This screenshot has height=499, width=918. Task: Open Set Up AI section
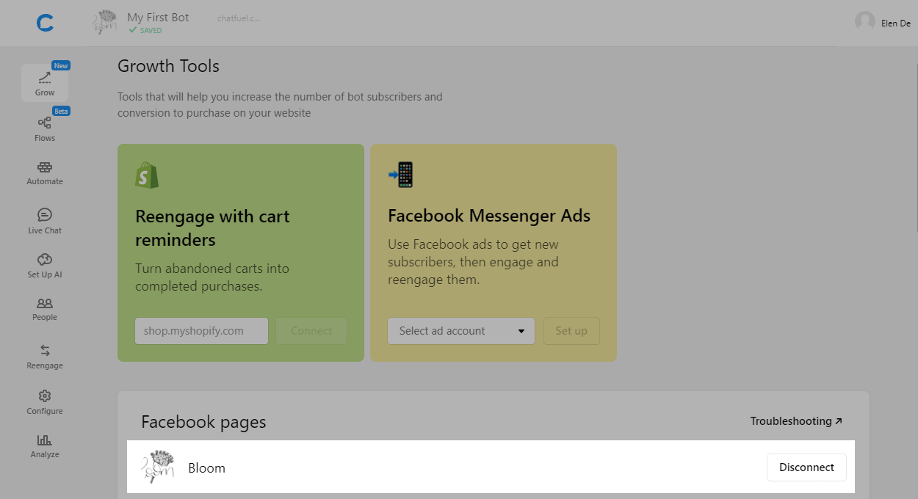[x=45, y=265]
